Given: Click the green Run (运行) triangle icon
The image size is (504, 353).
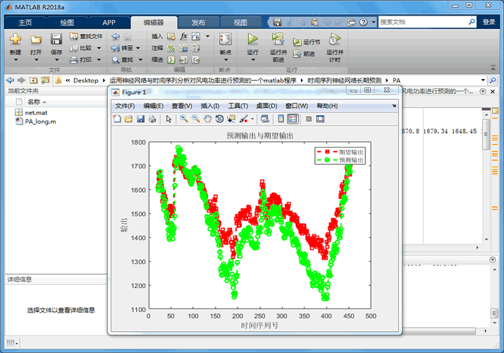Looking at the screenshot, I should coord(252,39).
